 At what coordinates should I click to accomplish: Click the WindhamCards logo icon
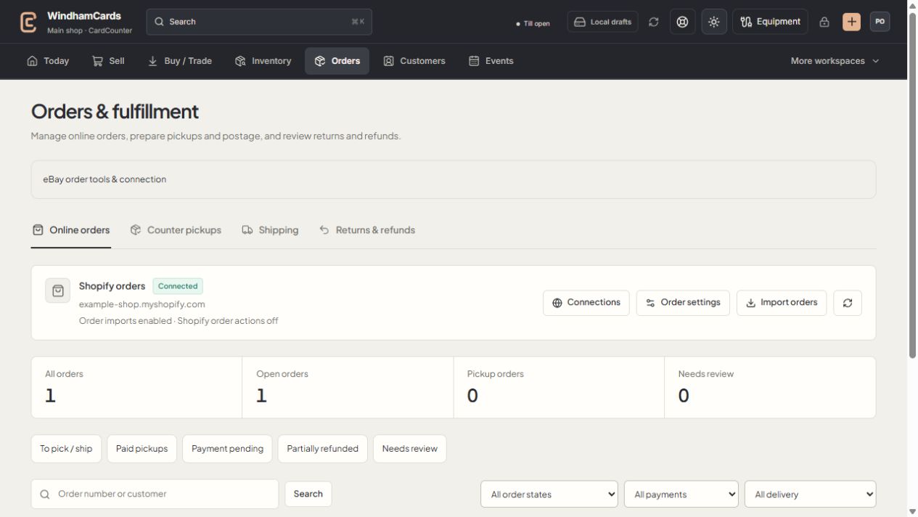pyautogui.click(x=28, y=22)
